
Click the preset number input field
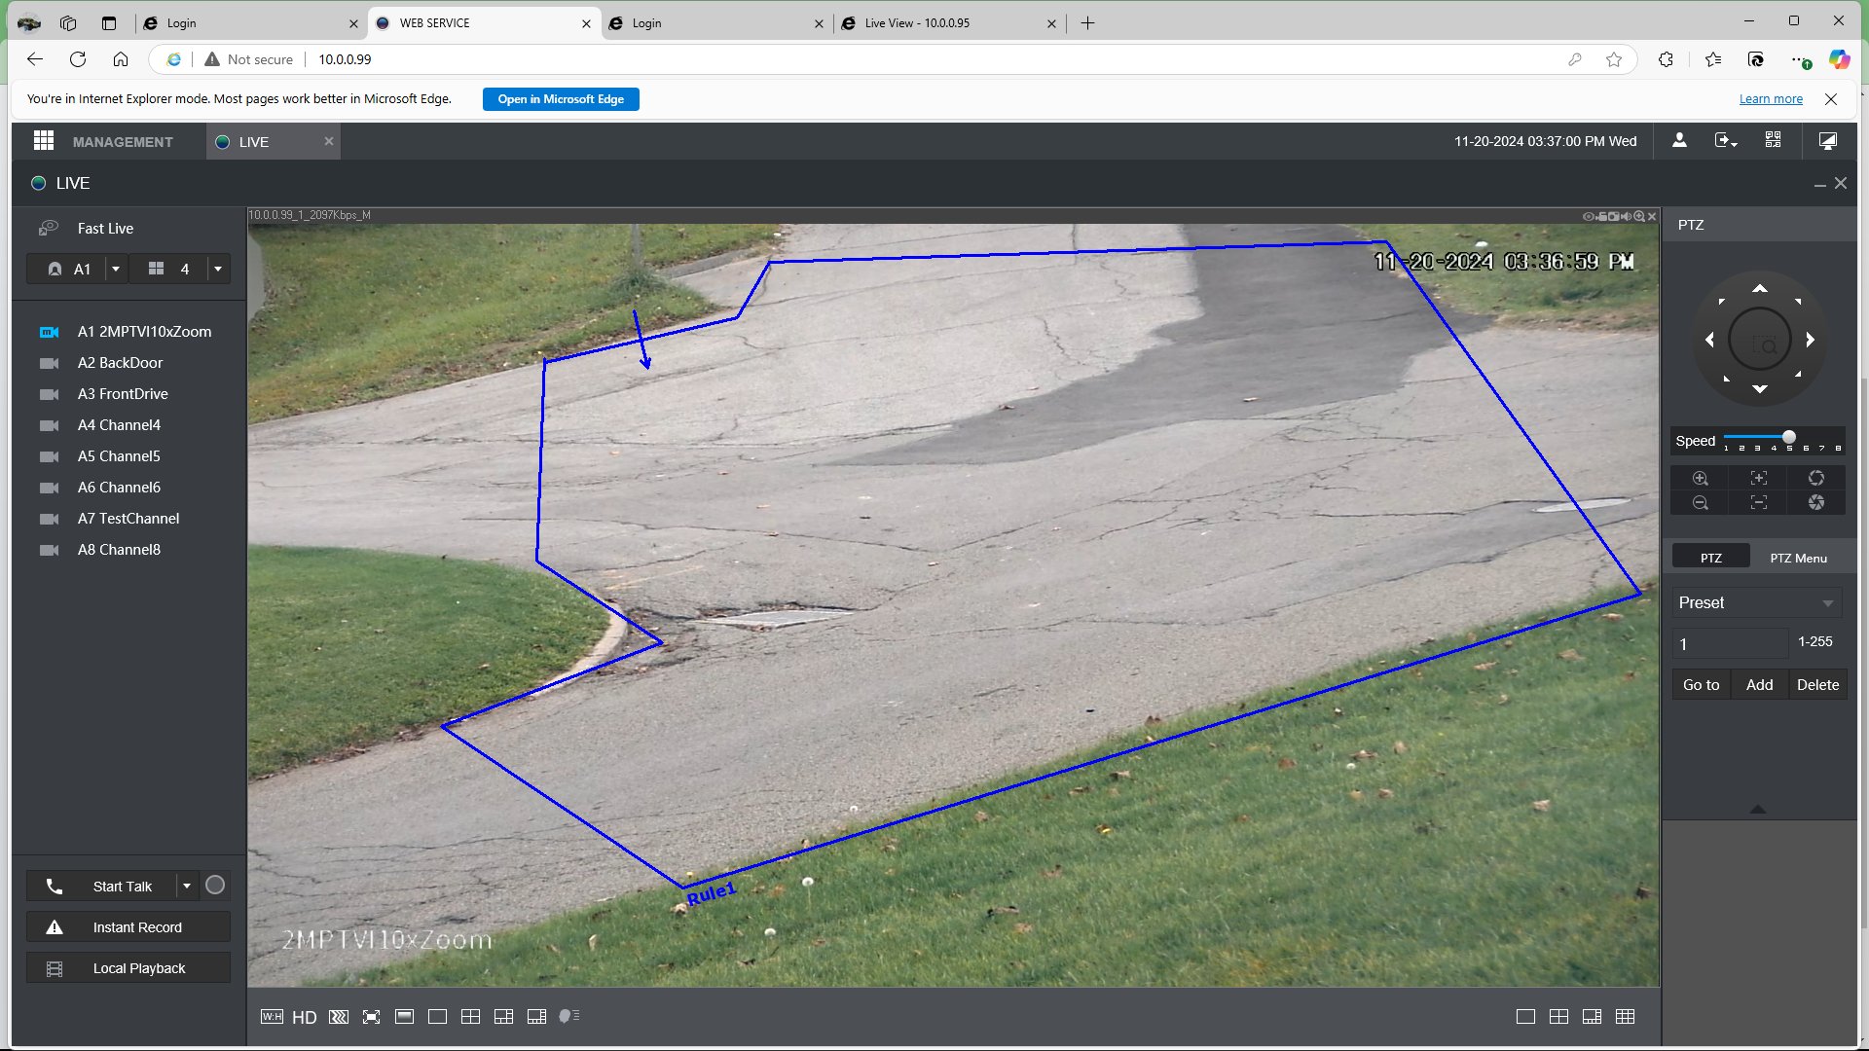[1731, 643]
